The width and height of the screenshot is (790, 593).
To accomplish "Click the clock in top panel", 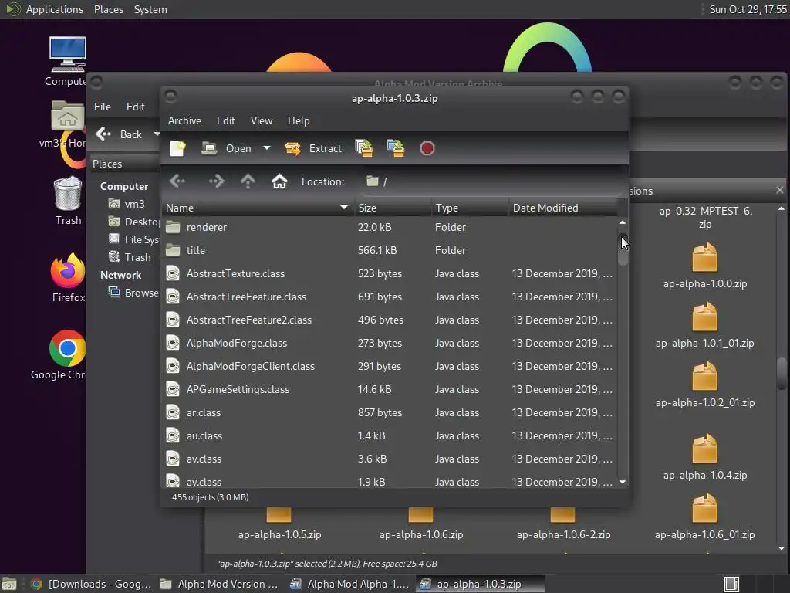I will (748, 9).
